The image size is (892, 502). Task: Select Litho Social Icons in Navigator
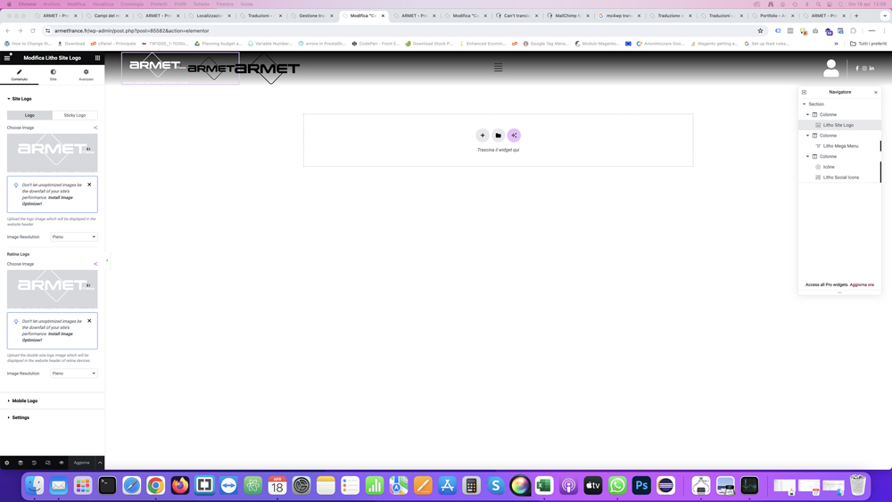(x=839, y=177)
